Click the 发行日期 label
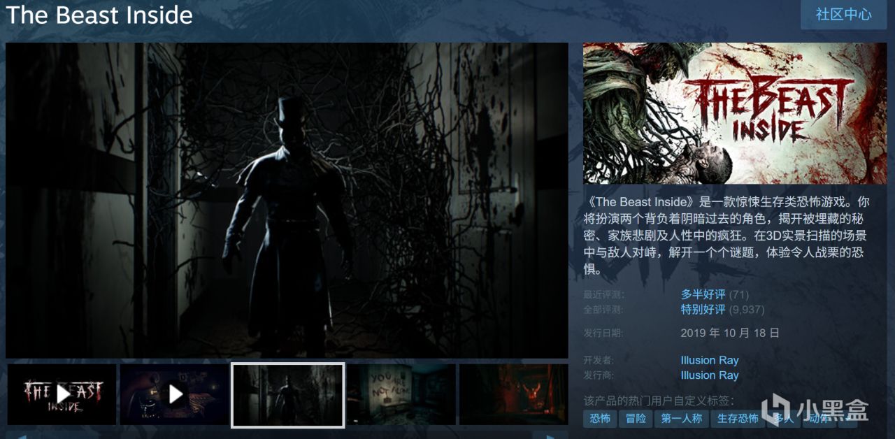Screen dimensions: 895x439 click(x=603, y=333)
